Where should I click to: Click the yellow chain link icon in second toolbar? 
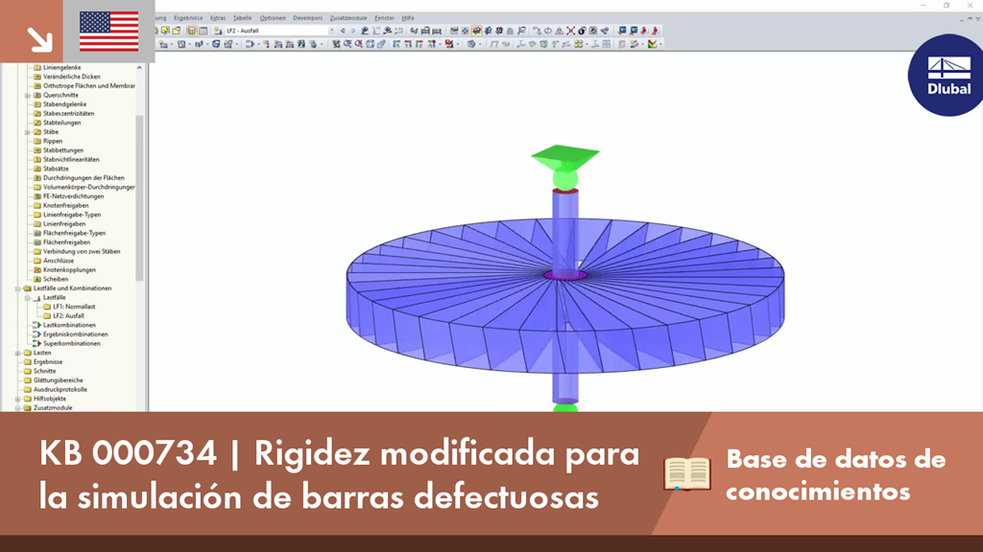pyautogui.click(x=578, y=44)
